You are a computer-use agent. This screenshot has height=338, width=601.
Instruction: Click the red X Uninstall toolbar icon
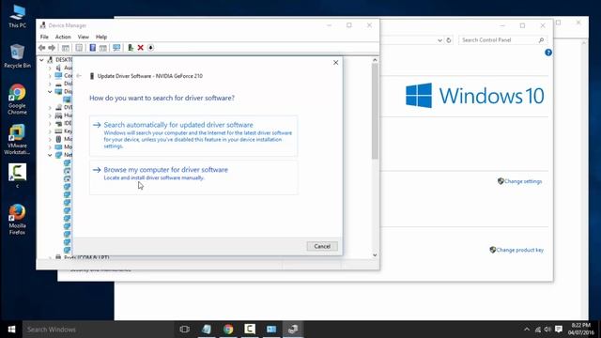tap(141, 48)
